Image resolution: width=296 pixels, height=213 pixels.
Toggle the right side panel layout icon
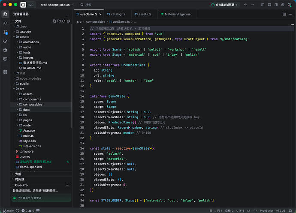[x=276, y=5]
